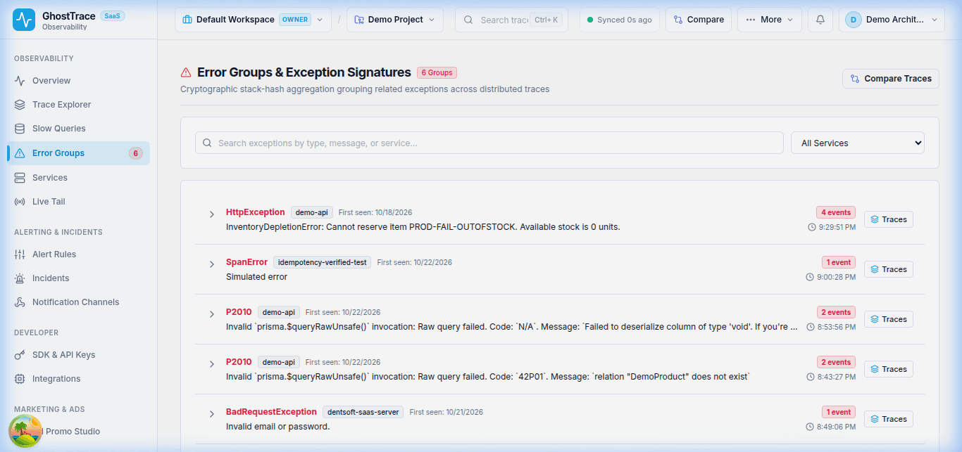Open Traces for the P2010 'void' error

click(889, 319)
